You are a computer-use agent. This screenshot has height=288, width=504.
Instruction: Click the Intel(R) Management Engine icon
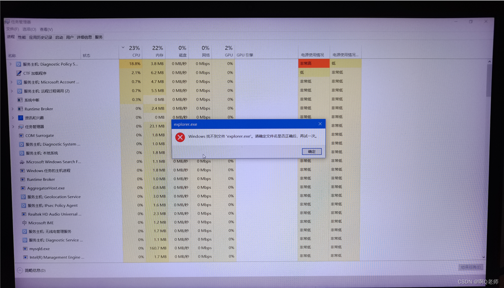(26, 257)
